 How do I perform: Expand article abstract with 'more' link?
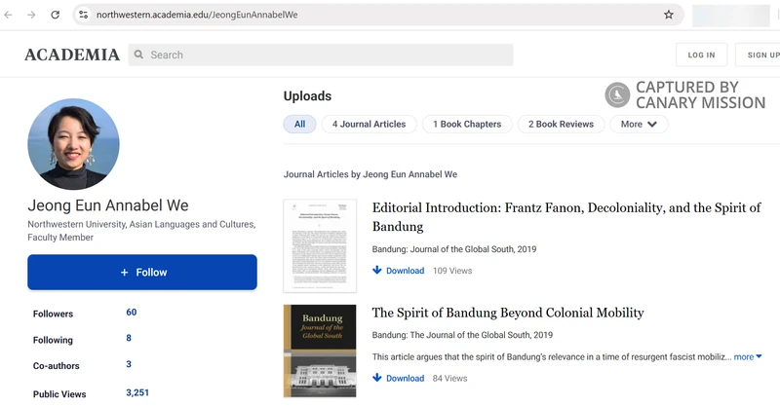pos(748,357)
